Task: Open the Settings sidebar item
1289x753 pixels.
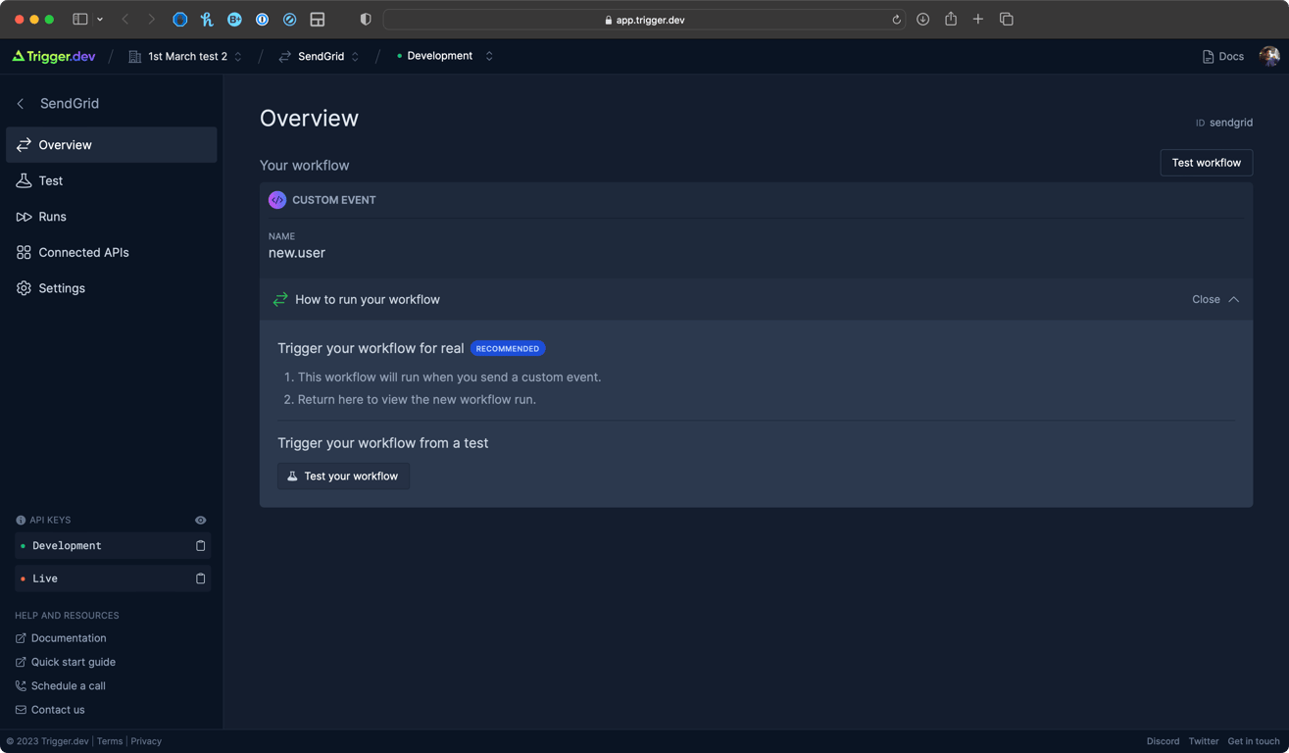Action: point(111,288)
